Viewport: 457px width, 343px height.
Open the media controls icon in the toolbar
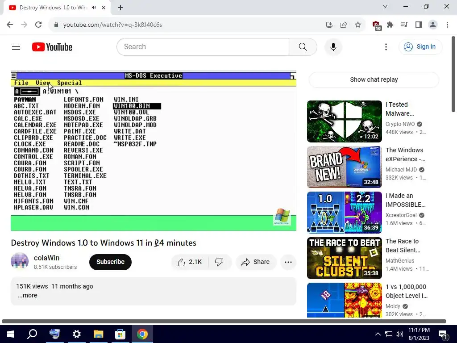404,25
